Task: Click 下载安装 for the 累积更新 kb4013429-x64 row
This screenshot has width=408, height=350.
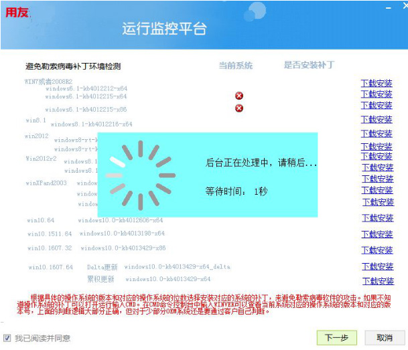Action: 377,282
